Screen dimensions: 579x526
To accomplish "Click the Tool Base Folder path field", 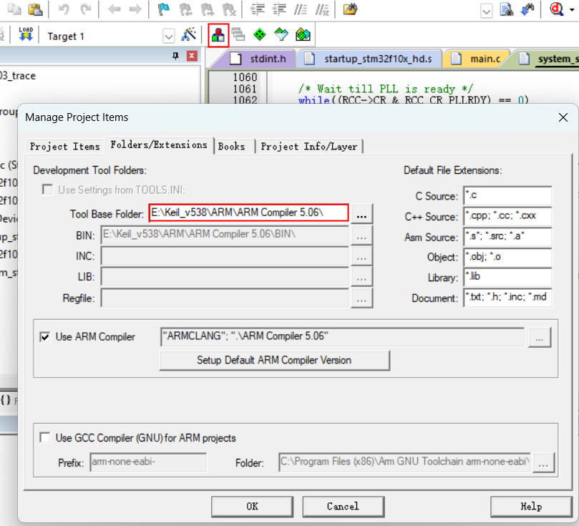I will pyautogui.click(x=248, y=213).
